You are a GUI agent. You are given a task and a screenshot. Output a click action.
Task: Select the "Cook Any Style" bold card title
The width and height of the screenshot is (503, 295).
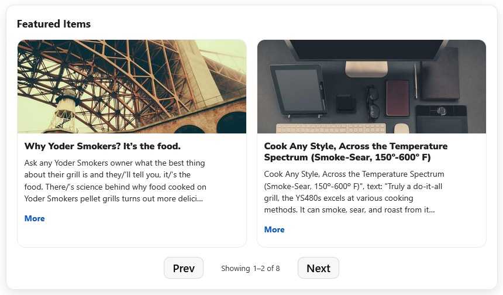coord(356,152)
